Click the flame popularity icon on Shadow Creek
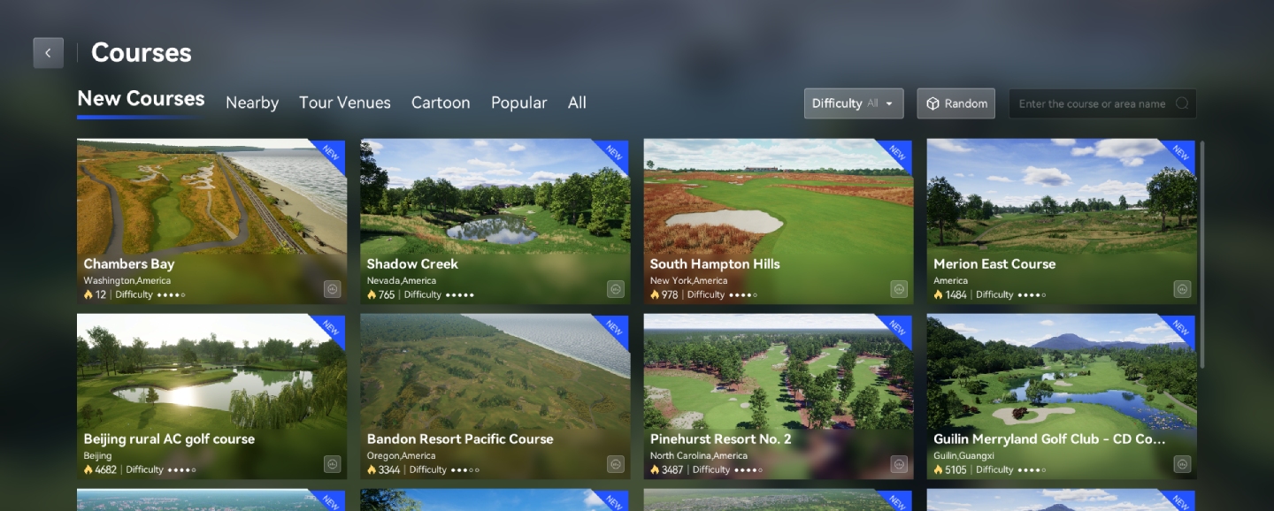Screen dimensions: 1274x511 (372, 294)
